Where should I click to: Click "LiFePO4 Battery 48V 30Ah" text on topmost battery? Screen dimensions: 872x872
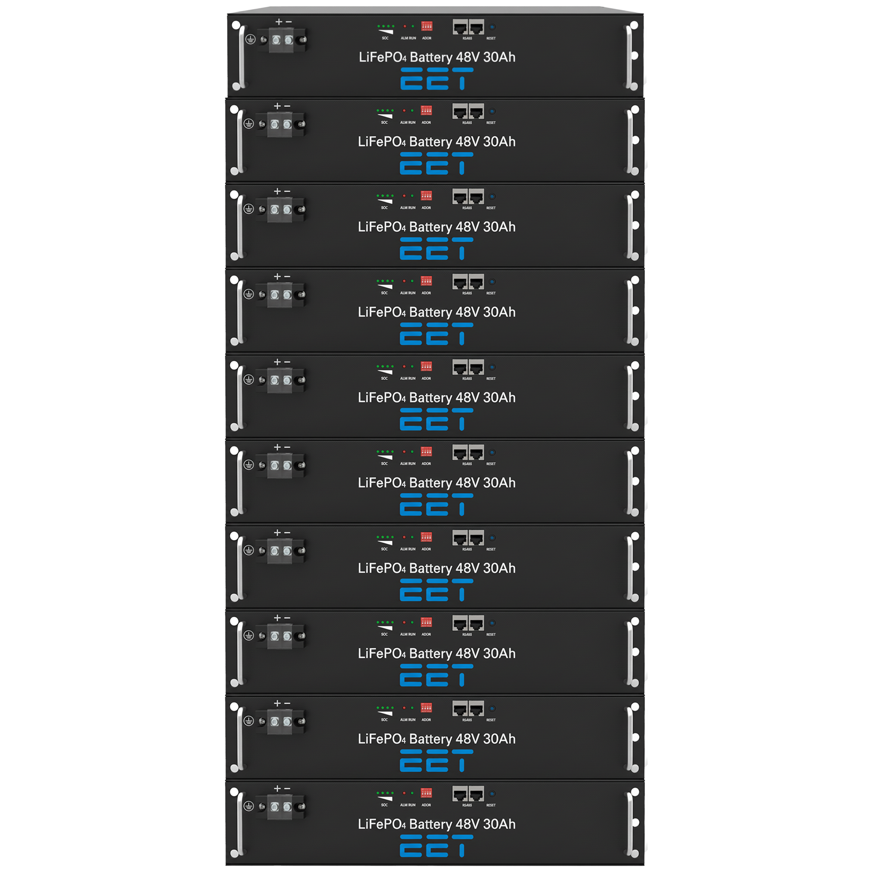[437, 57]
